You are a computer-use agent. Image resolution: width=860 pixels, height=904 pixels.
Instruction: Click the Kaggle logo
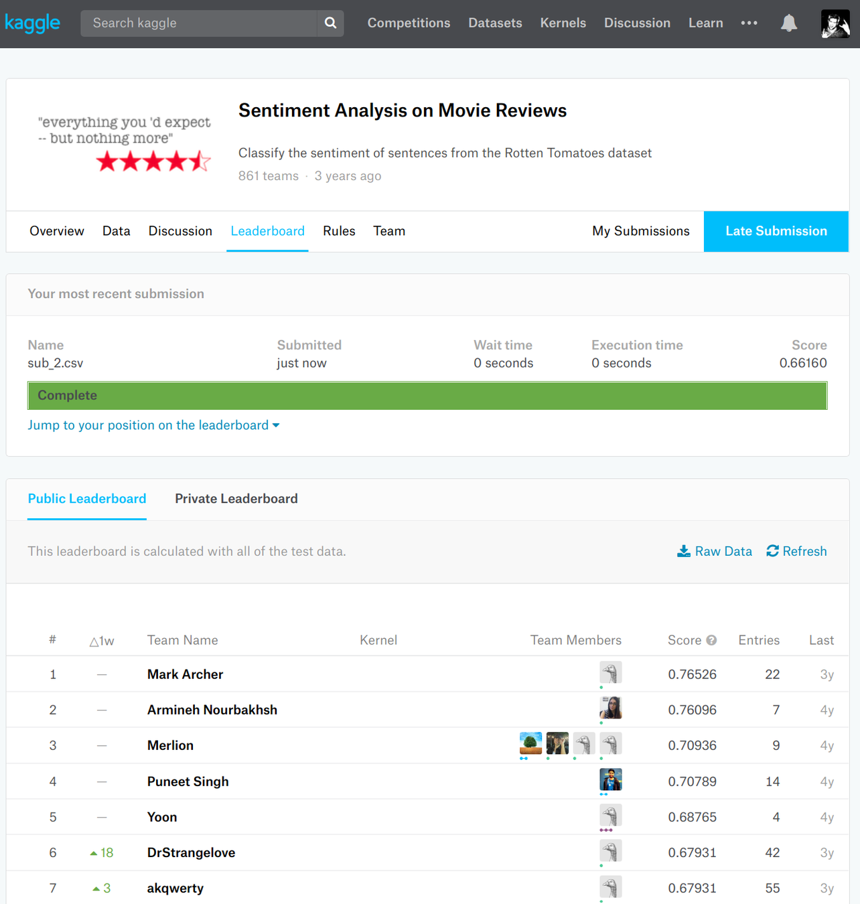click(32, 23)
